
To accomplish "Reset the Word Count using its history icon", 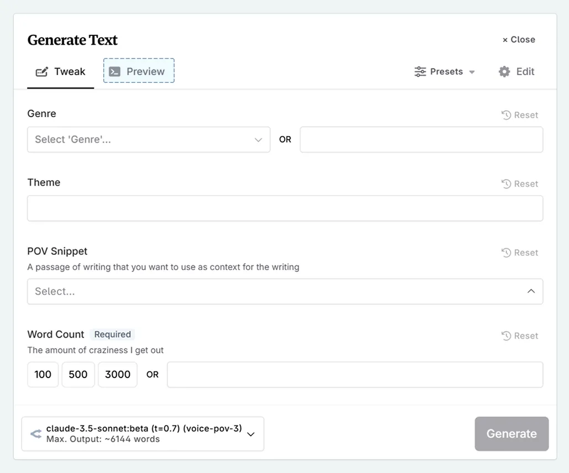I will pos(507,335).
